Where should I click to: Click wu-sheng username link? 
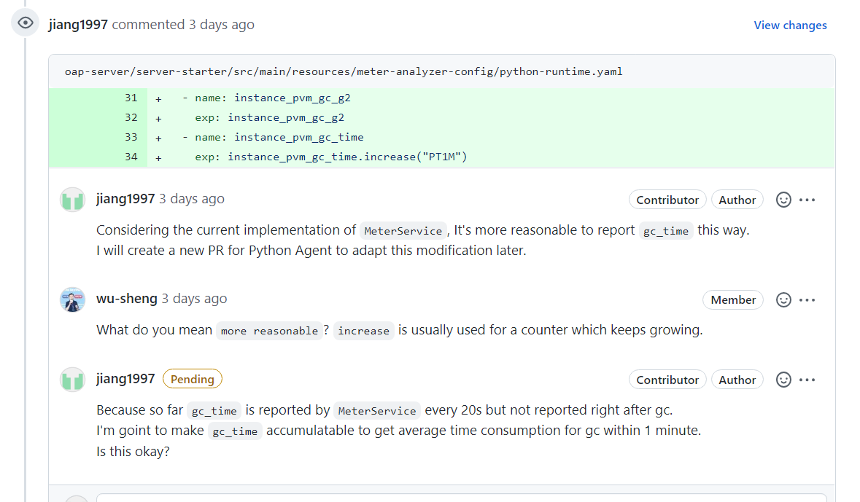coord(126,299)
